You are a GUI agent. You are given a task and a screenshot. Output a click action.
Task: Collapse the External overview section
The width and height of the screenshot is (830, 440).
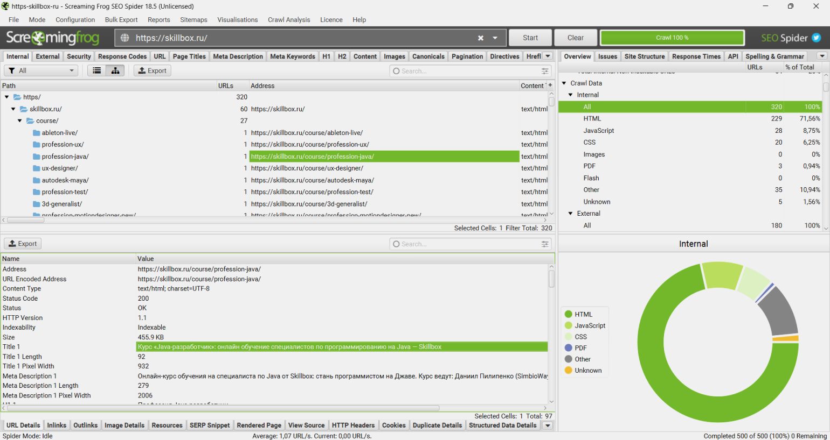(571, 214)
